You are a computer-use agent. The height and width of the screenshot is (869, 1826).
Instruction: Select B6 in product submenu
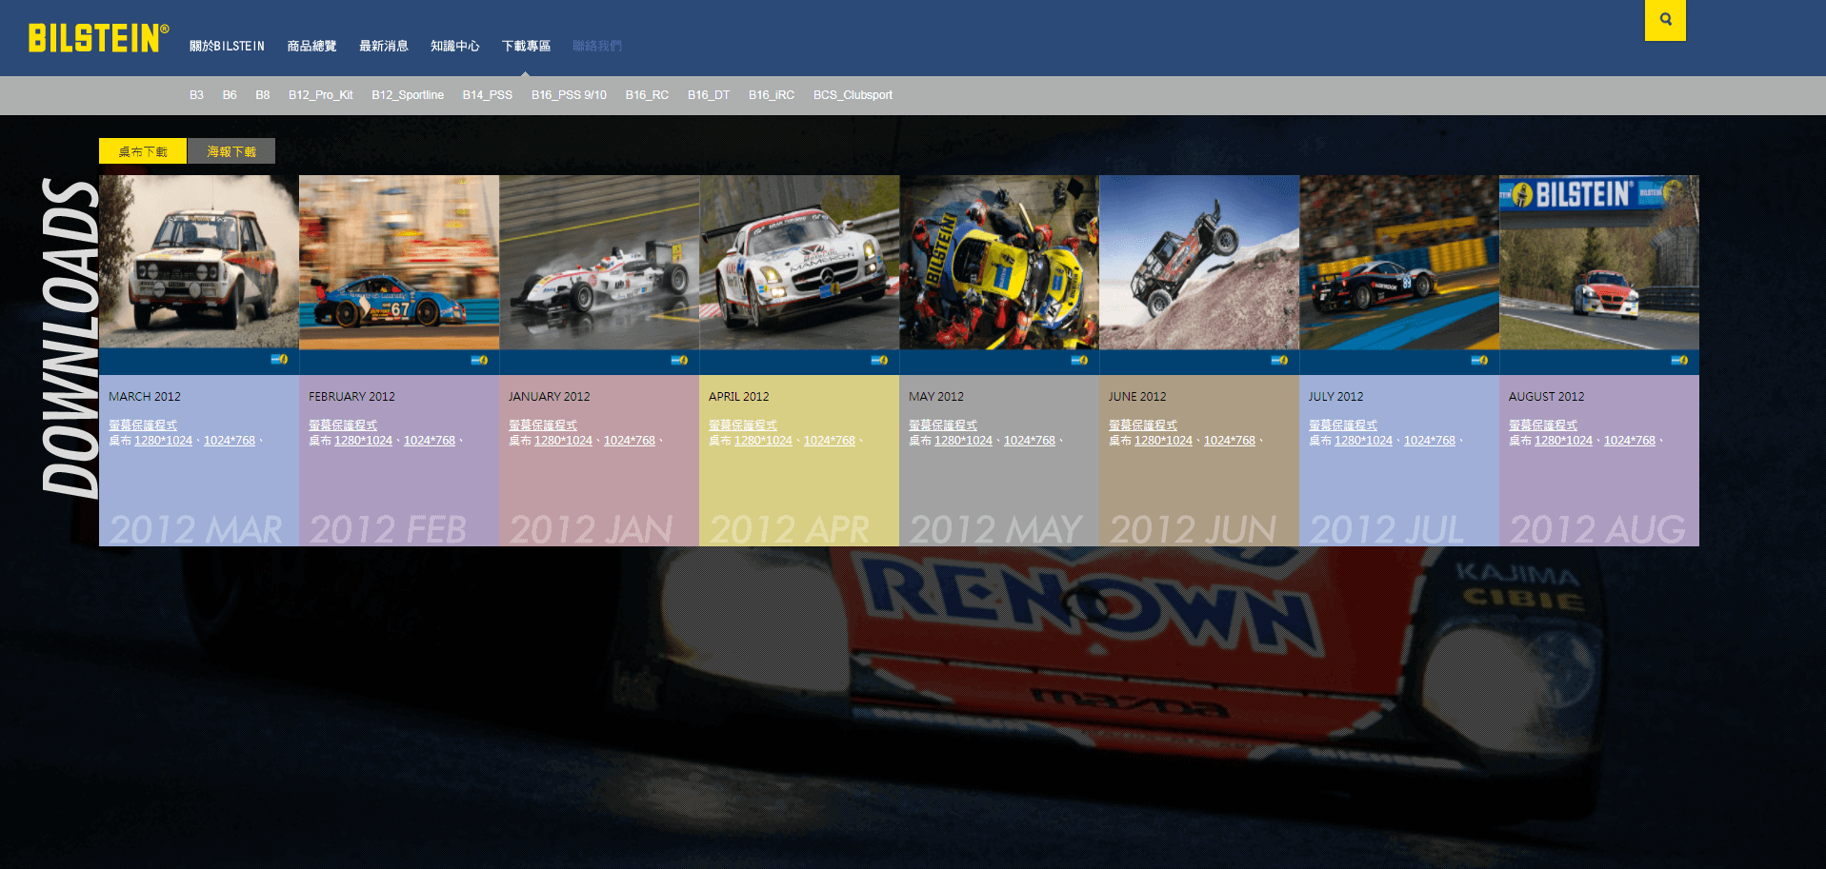(230, 95)
